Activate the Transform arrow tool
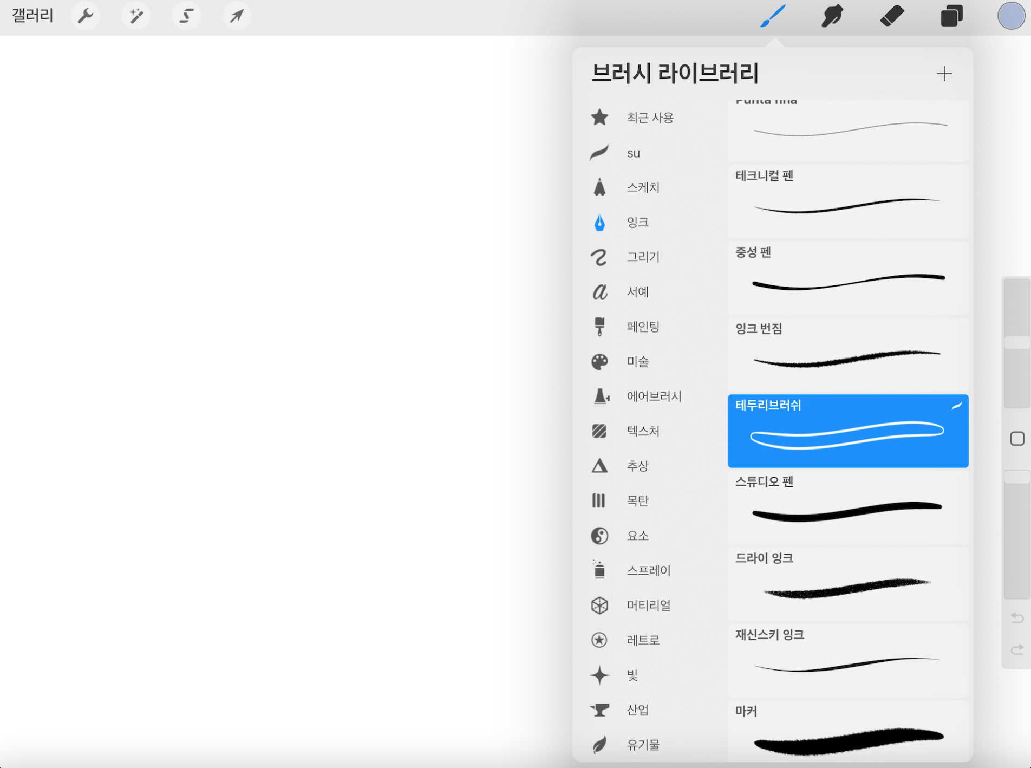 [x=237, y=16]
